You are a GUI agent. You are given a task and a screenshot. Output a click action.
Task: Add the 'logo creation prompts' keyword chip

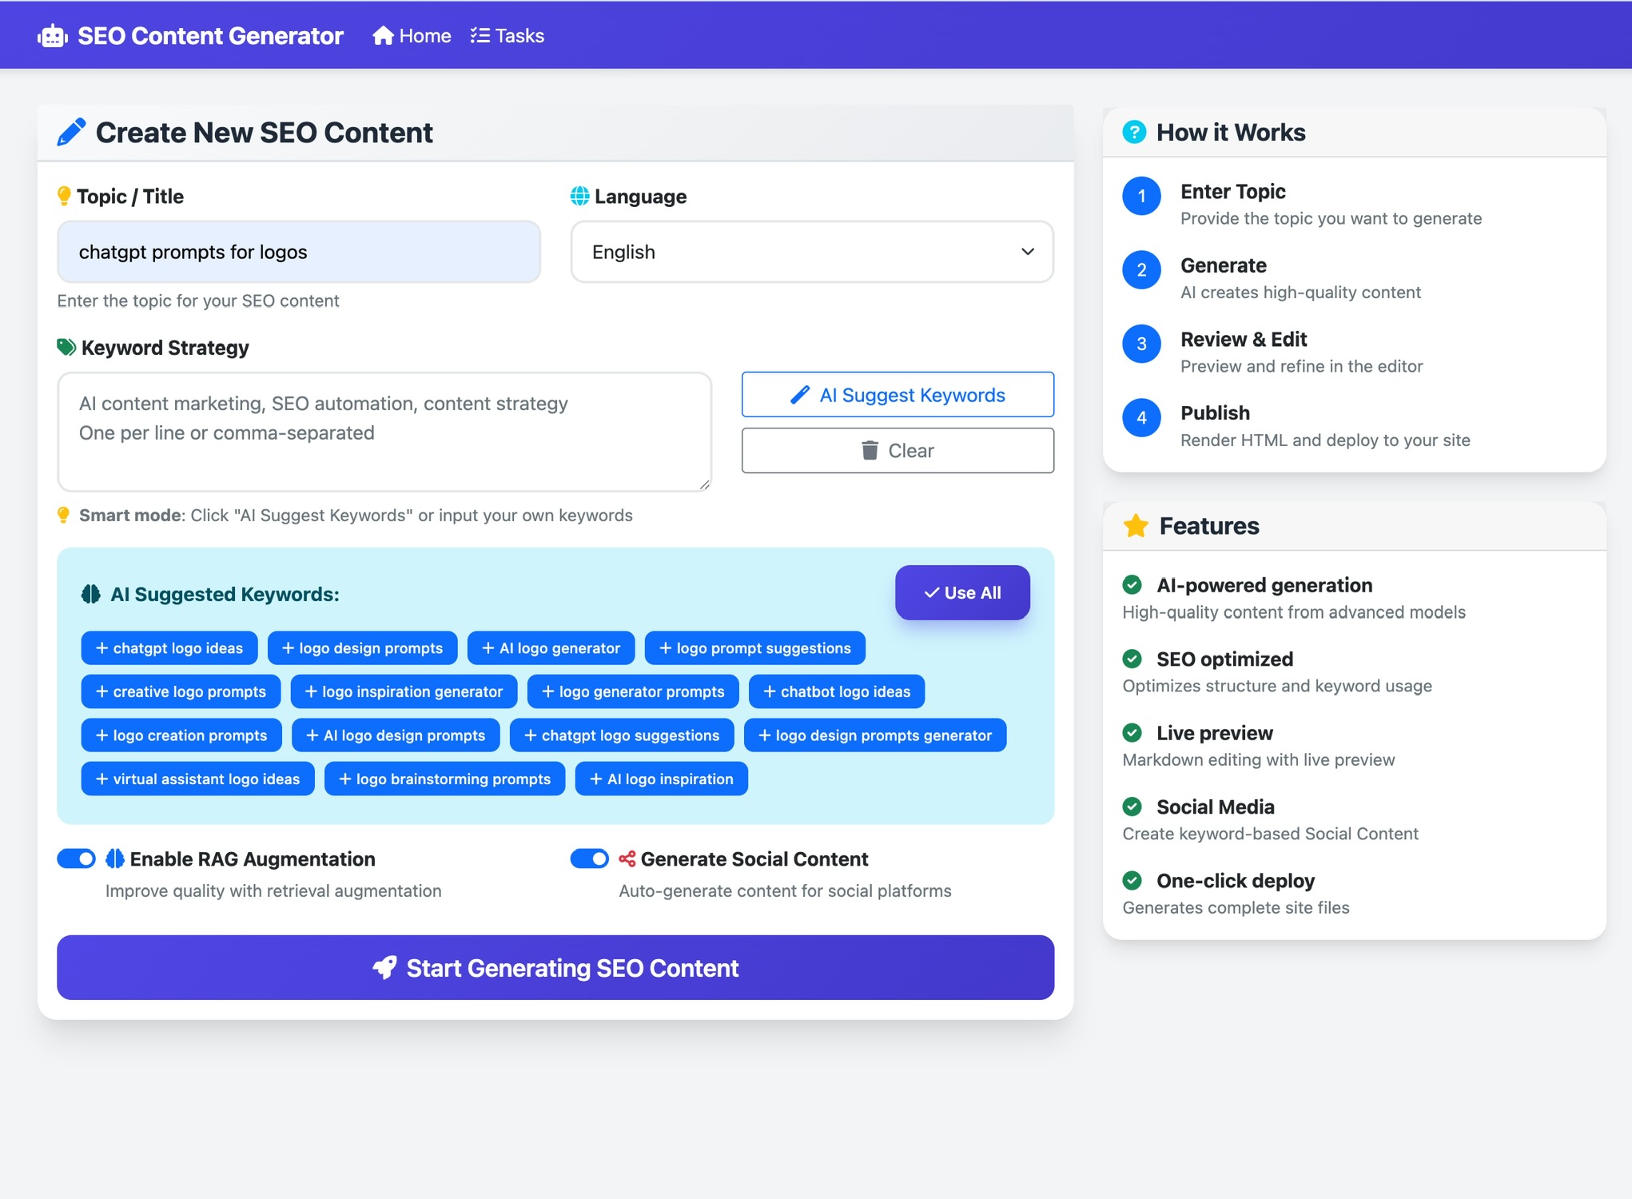181,735
